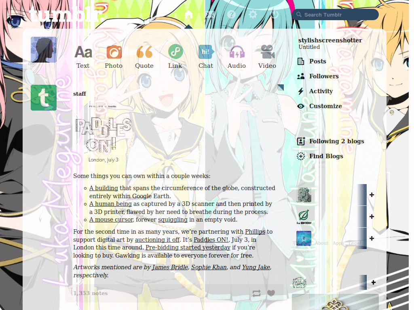The height and width of the screenshot is (310, 414).
Task: Create a new Link post
Action: 175,57
